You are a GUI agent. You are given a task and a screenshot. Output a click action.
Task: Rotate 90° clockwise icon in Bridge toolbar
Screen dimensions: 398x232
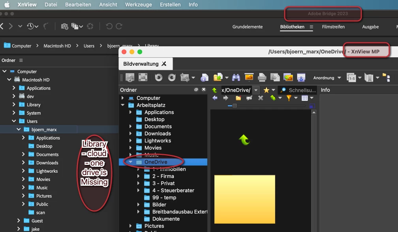[119, 26]
